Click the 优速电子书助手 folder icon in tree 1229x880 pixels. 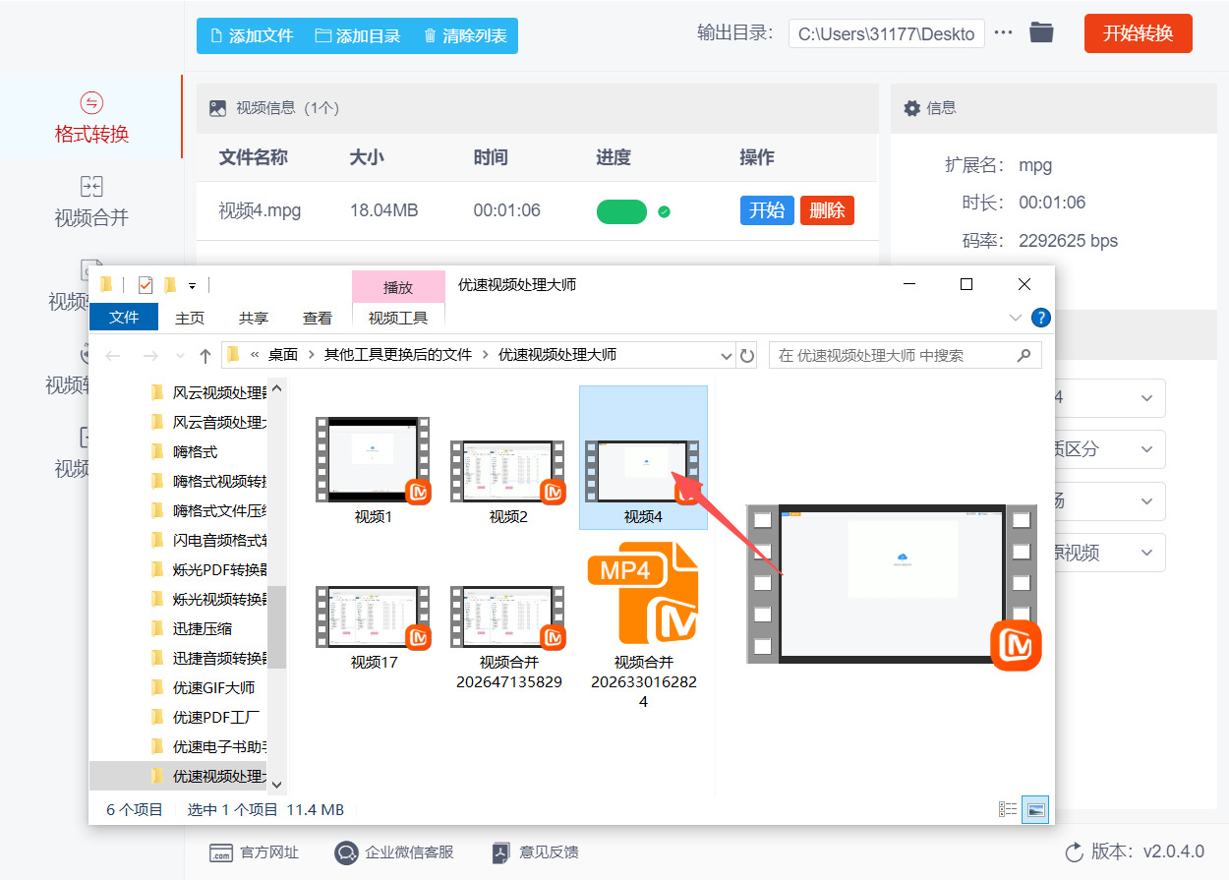point(157,746)
